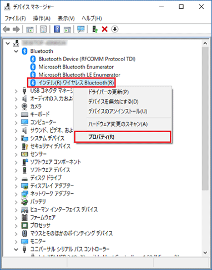The height and width of the screenshot is (270, 212).
Task: Click the Device Manager title bar icon
Action: click(x=7, y=7)
